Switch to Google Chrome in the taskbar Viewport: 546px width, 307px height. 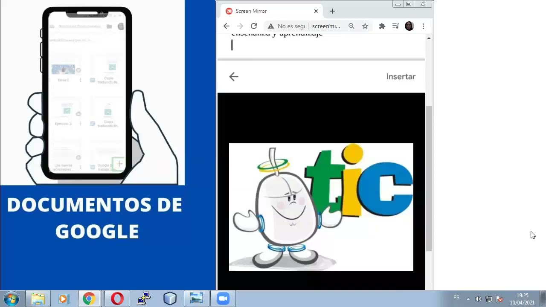click(x=89, y=298)
